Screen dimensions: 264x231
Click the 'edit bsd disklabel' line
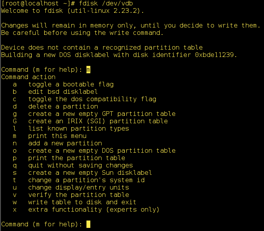(63, 92)
